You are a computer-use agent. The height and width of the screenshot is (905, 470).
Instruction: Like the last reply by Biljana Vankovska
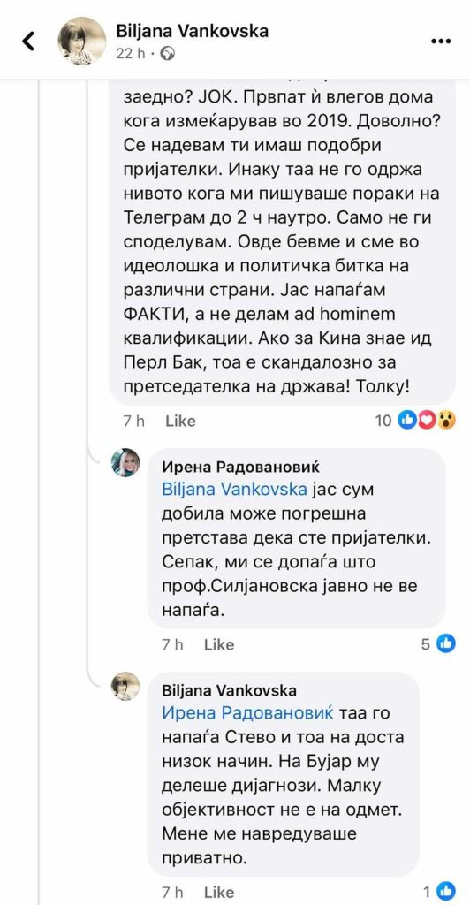point(218,893)
